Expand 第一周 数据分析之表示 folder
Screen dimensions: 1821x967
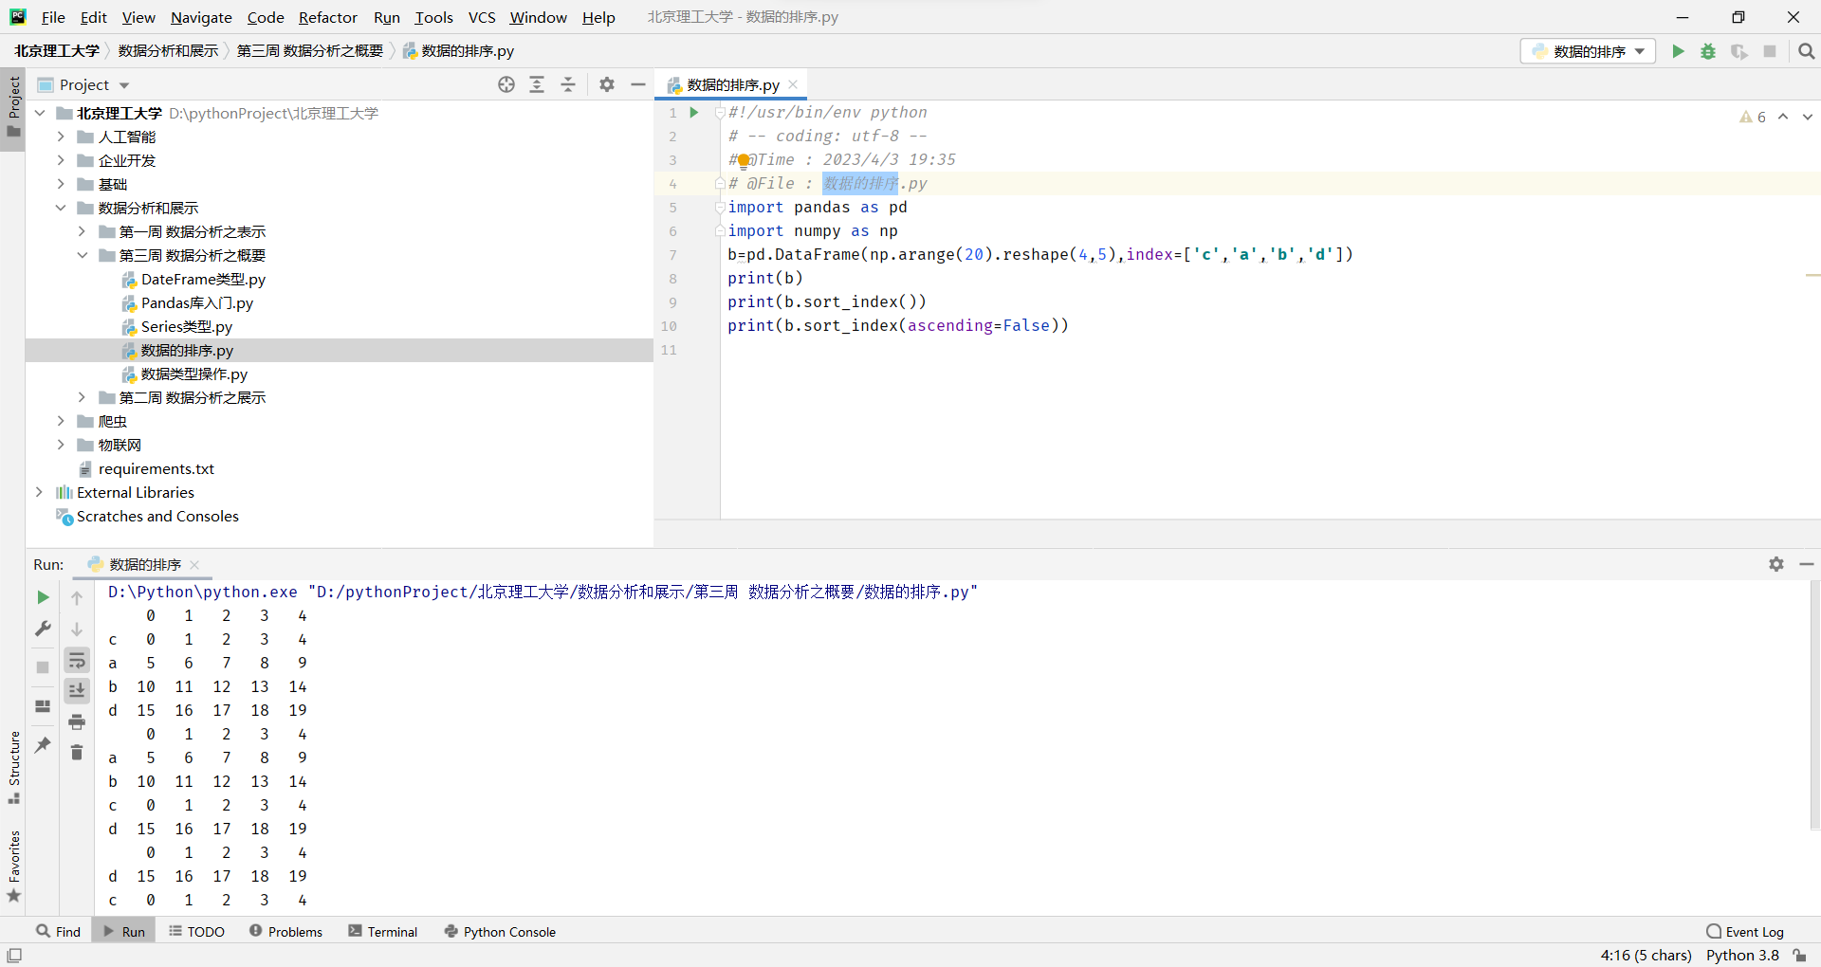82,231
